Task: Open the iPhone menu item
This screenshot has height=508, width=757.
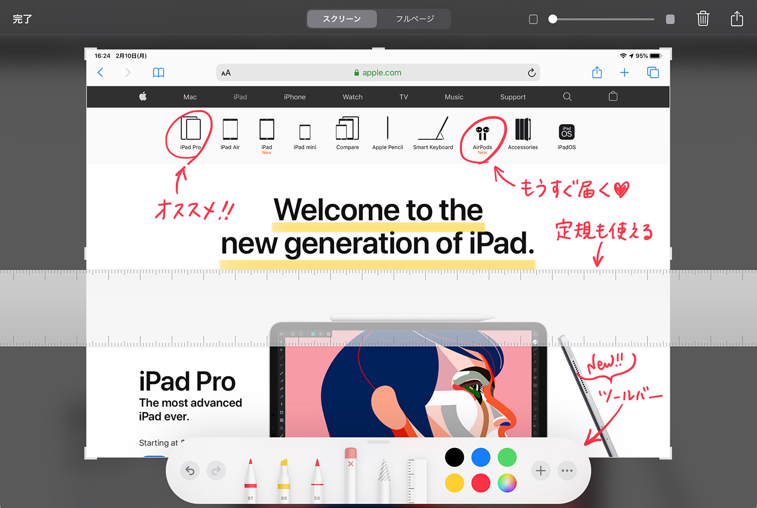Action: coord(295,97)
